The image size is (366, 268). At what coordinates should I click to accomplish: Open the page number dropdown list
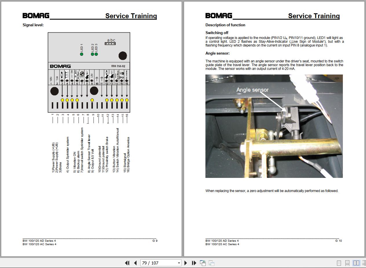coord(179,263)
